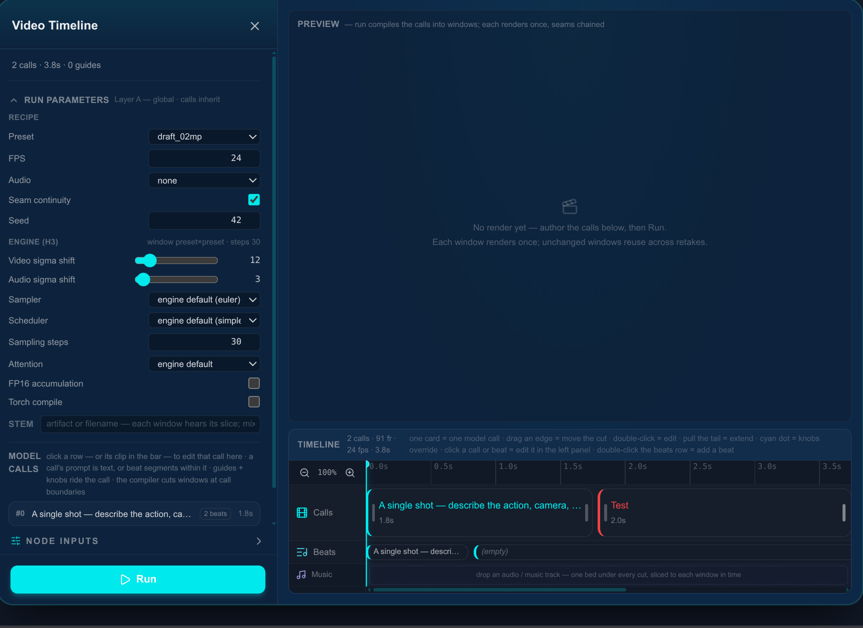This screenshot has width=863, height=628.
Task: Click the Node Inputs sliders icon
Action: pos(15,541)
